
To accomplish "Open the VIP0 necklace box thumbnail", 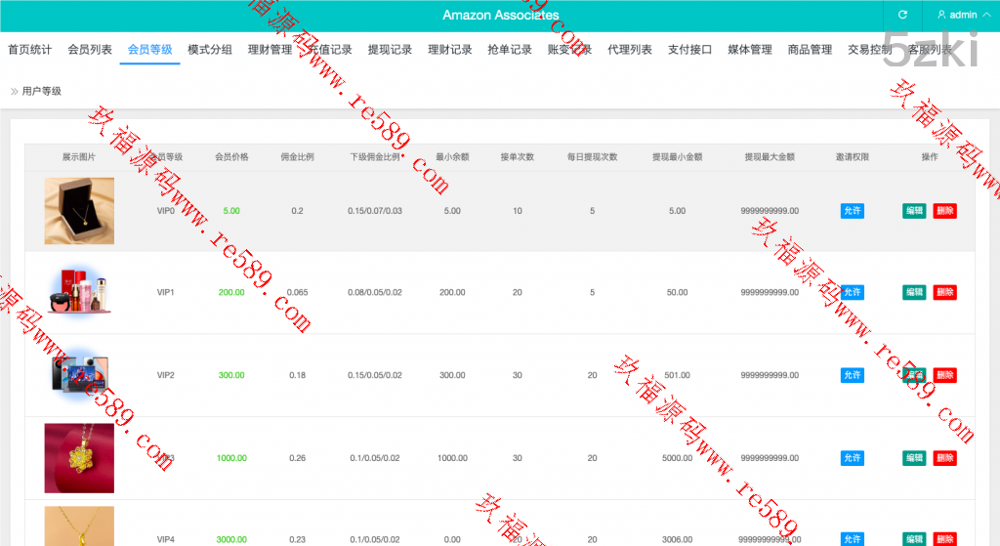I will 79,211.
